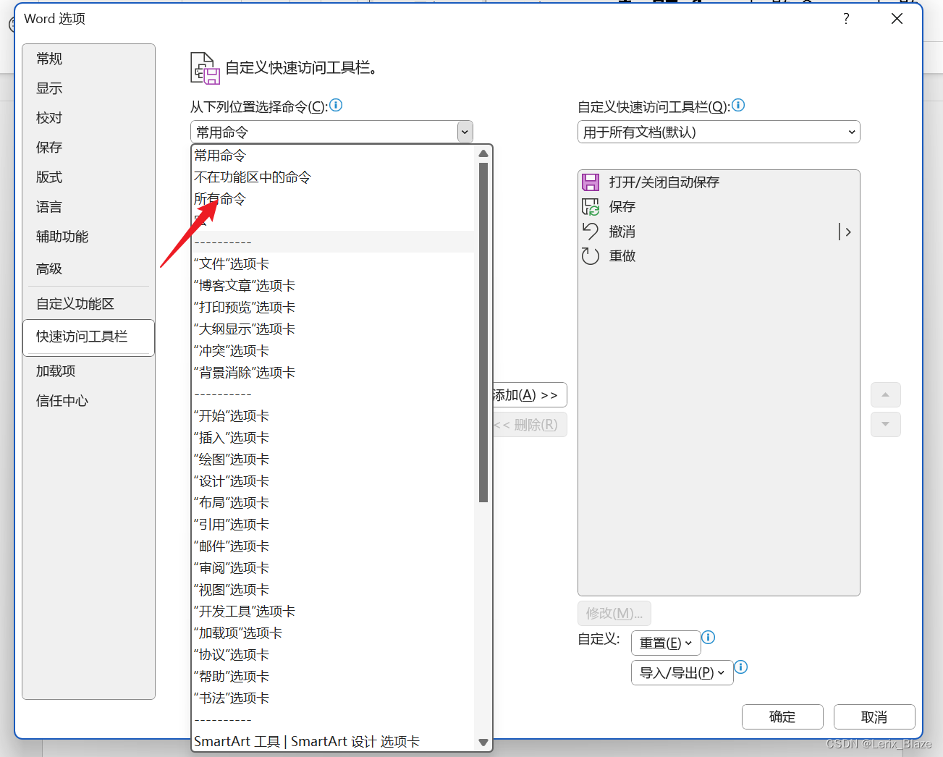Click the dropdown list scroll up arrow
The image size is (943, 757).
(483, 153)
